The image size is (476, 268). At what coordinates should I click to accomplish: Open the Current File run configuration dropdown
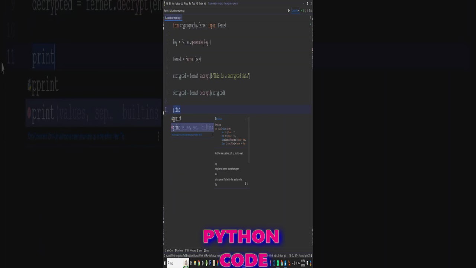(296, 11)
